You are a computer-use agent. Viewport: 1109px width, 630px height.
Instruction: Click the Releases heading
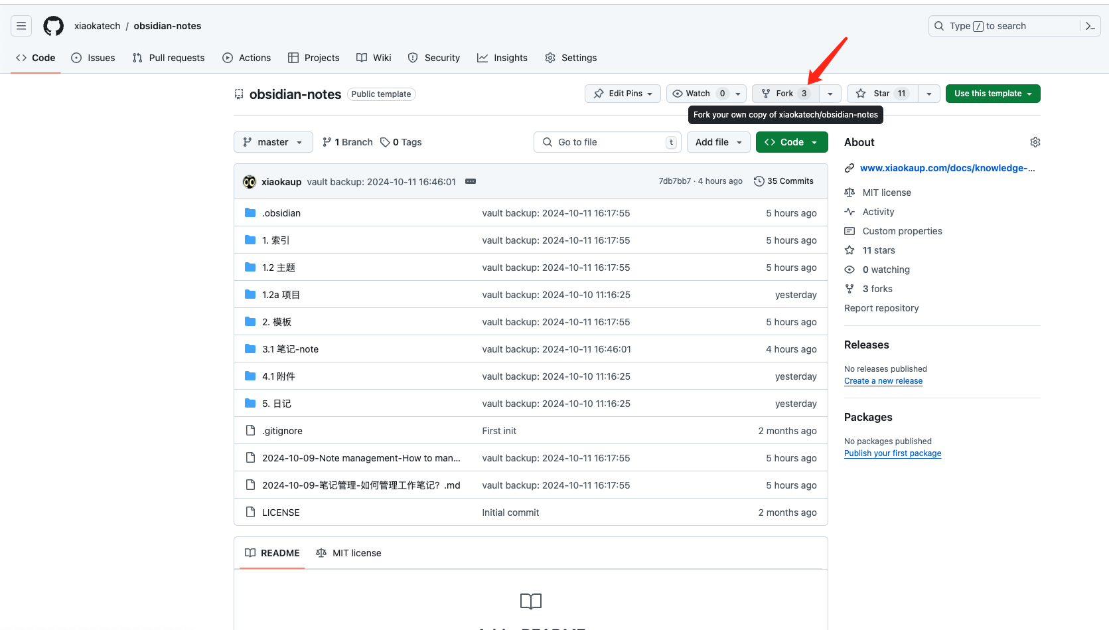866,345
